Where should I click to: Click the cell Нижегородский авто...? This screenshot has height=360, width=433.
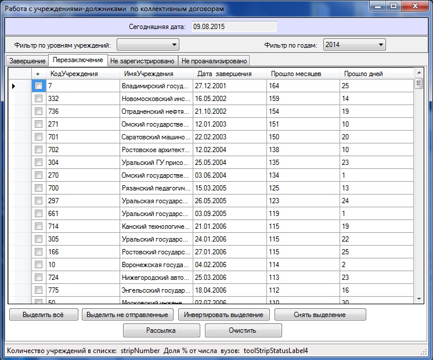(x=156, y=278)
